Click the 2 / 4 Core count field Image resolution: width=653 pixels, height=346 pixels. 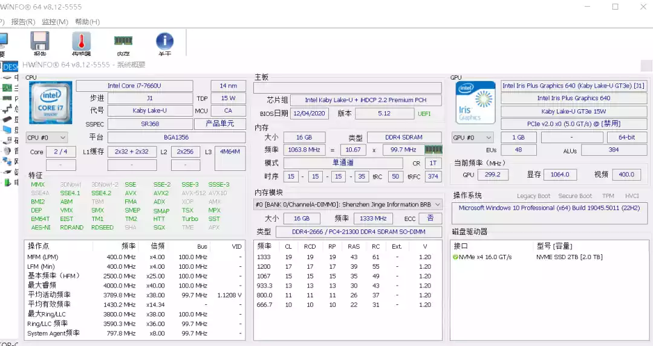tap(61, 152)
